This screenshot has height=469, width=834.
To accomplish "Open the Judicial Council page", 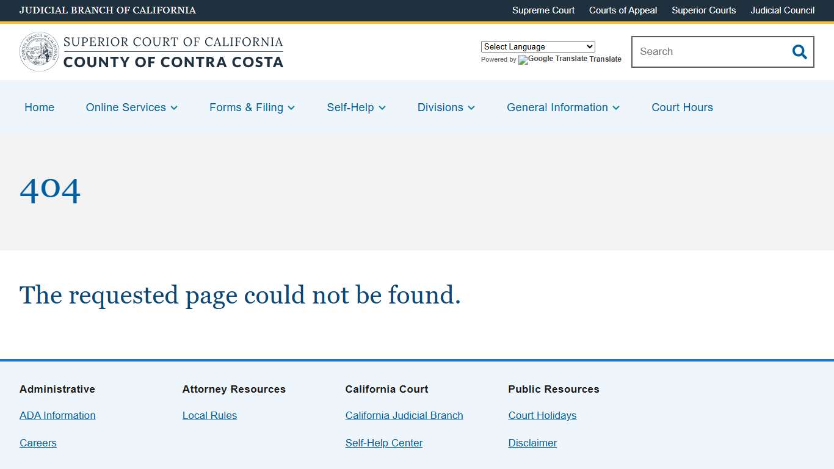I will pyautogui.click(x=782, y=10).
